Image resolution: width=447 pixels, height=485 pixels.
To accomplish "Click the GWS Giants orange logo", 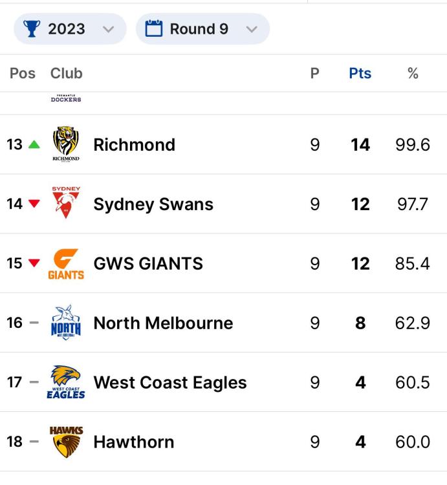I will pos(66,264).
